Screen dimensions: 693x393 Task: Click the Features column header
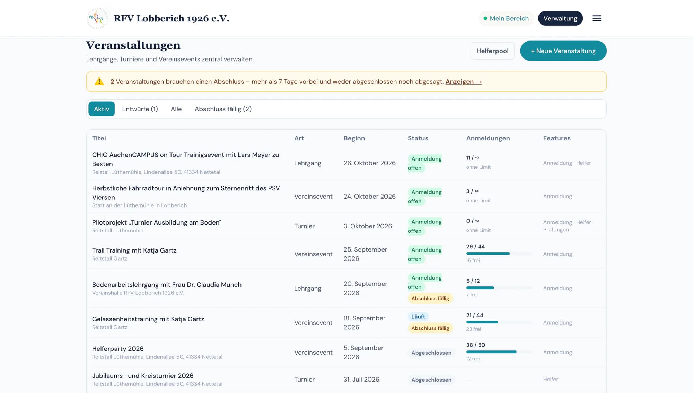point(557,138)
